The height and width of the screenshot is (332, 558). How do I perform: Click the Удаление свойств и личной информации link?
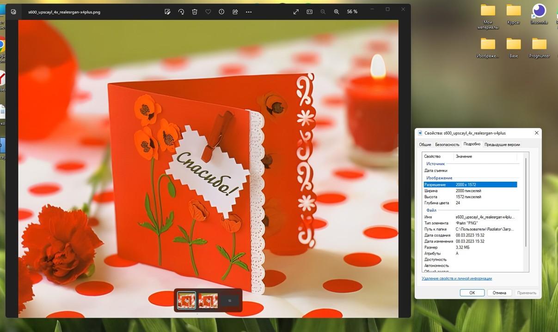point(457,279)
